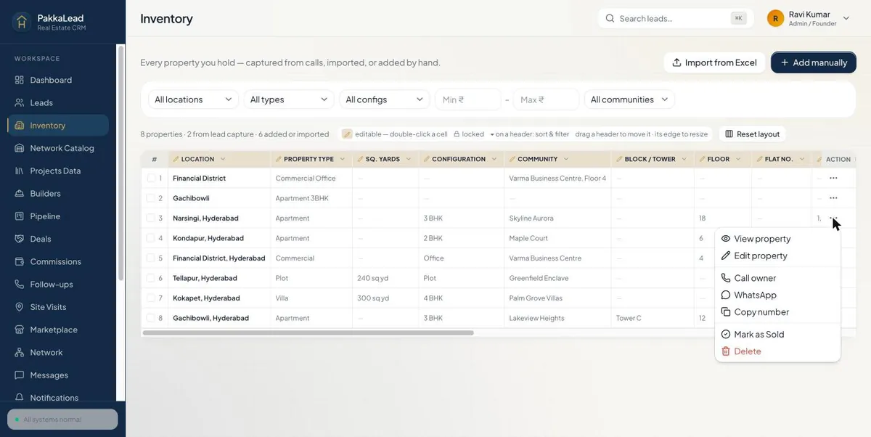This screenshot has height=437, width=871.
Task: Check the box for Tellapur, Hyderabad row
Action: (151, 278)
